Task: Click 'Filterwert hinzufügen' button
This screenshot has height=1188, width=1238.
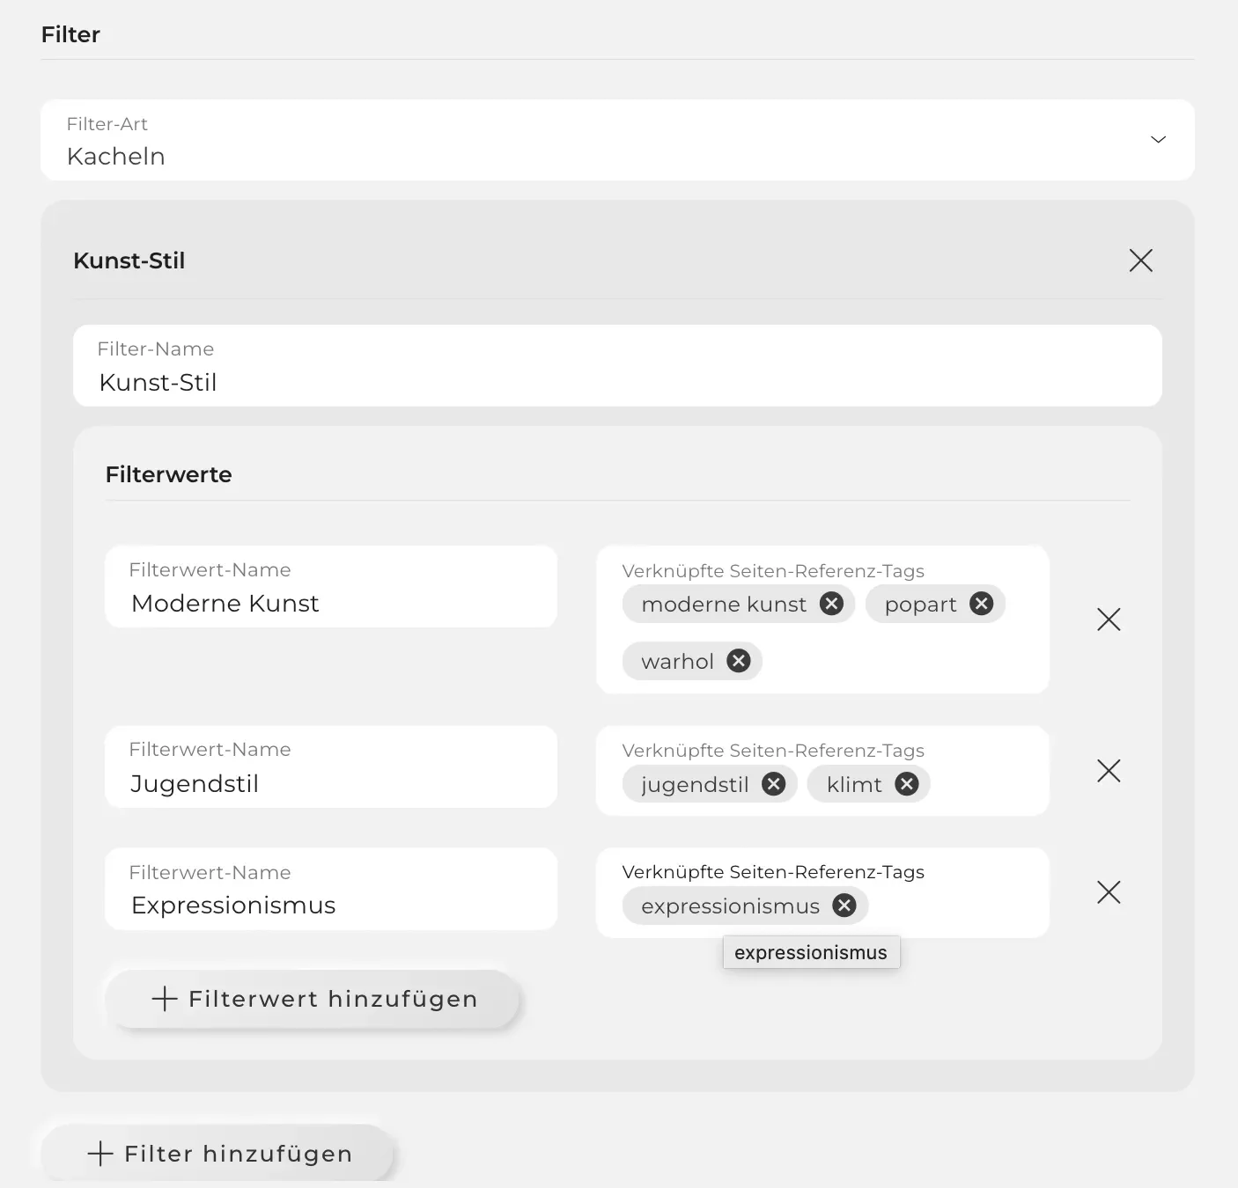Action: [x=313, y=999]
